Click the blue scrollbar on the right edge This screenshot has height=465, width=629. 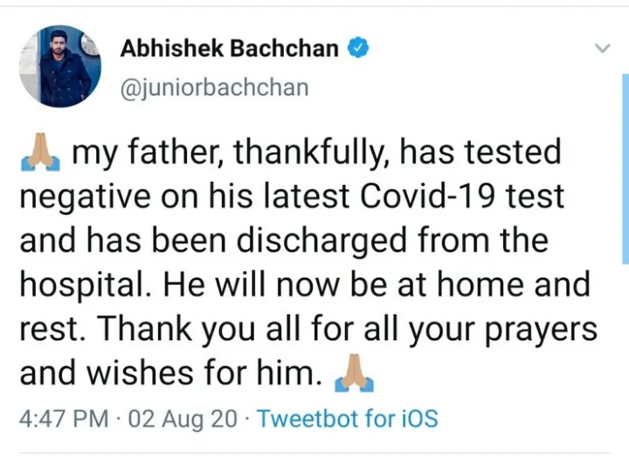(626, 169)
